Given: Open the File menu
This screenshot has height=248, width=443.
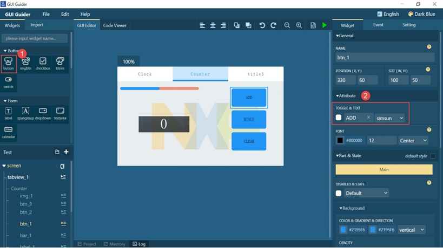Looking at the screenshot, I should point(46,14).
